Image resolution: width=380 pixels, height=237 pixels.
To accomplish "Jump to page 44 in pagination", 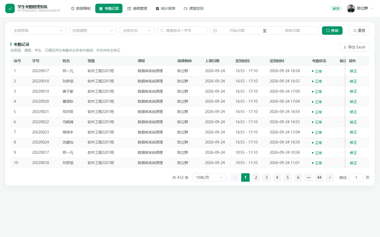I will point(319,177).
